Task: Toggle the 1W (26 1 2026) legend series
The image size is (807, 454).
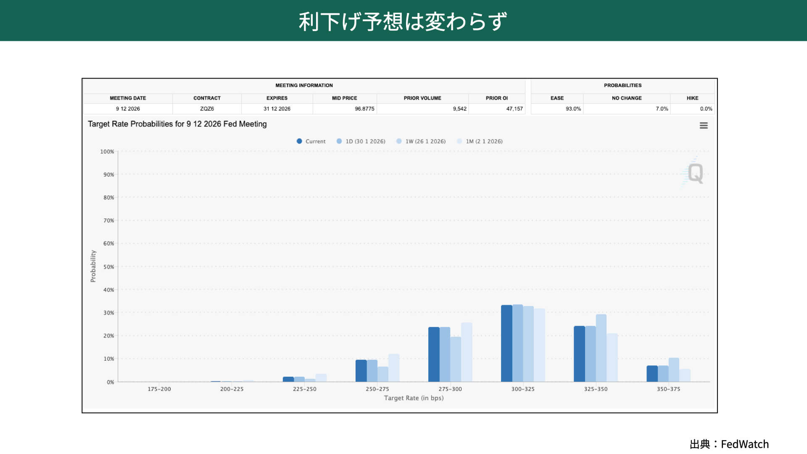Action: point(421,141)
